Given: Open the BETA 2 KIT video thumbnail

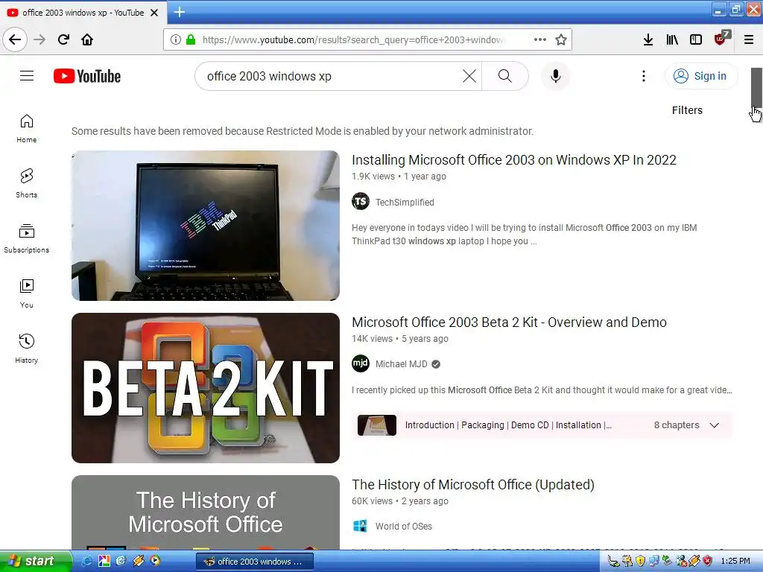Looking at the screenshot, I should (206, 387).
